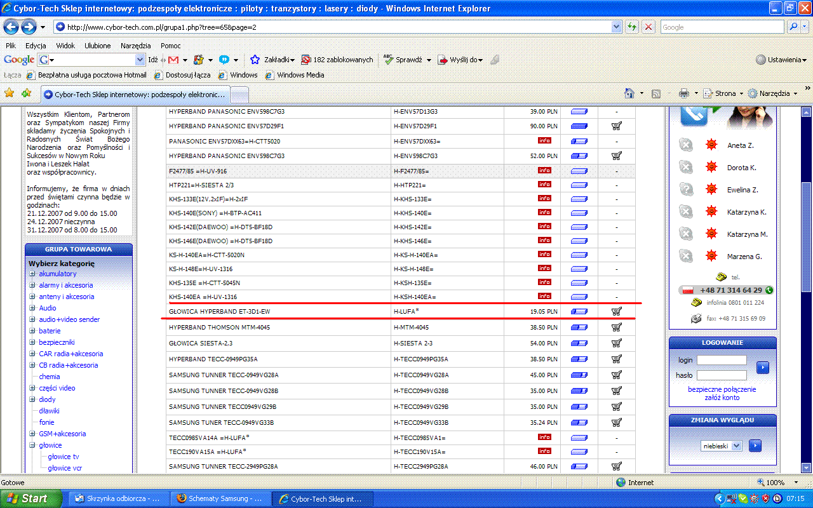Open the GSM+akcesoria category link
The image size is (813, 508).
pos(62,434)
